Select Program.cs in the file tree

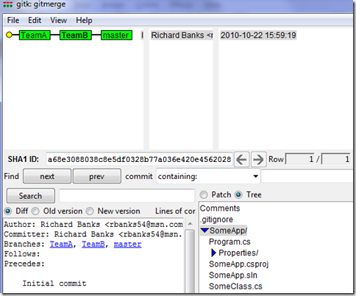tap(229, 242)
